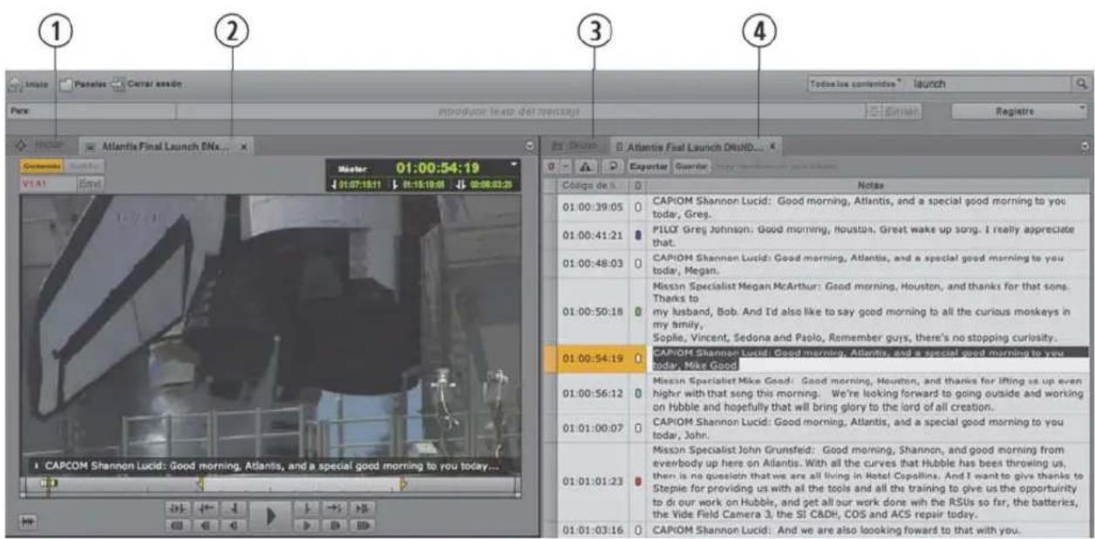Click the Exportar button

(x=648, y=165)
